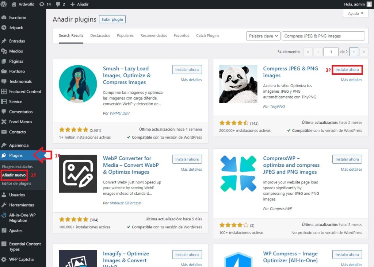Go to last results page
This screenshot has width=374, height=267.
(364, 52)
